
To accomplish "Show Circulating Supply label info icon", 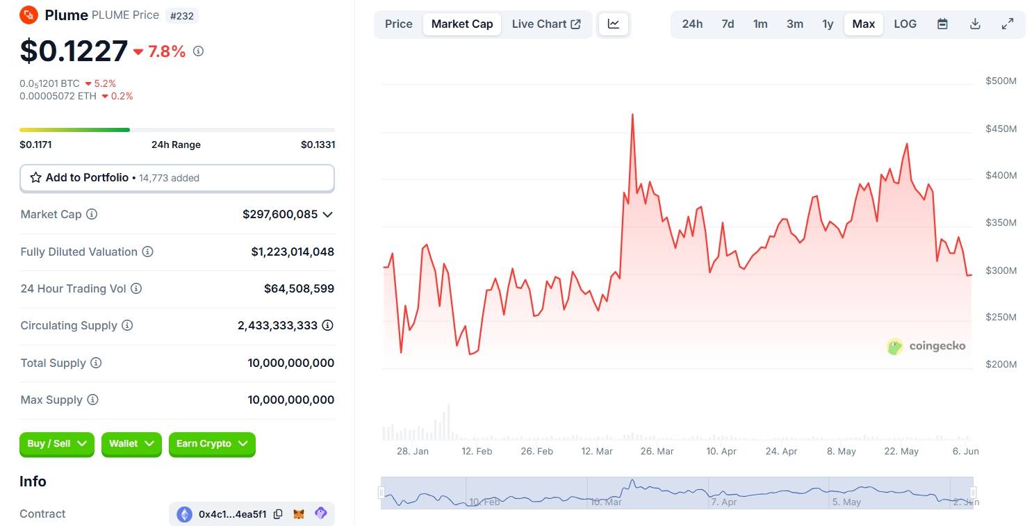I will pyautogui.click(x=127, y=325).
